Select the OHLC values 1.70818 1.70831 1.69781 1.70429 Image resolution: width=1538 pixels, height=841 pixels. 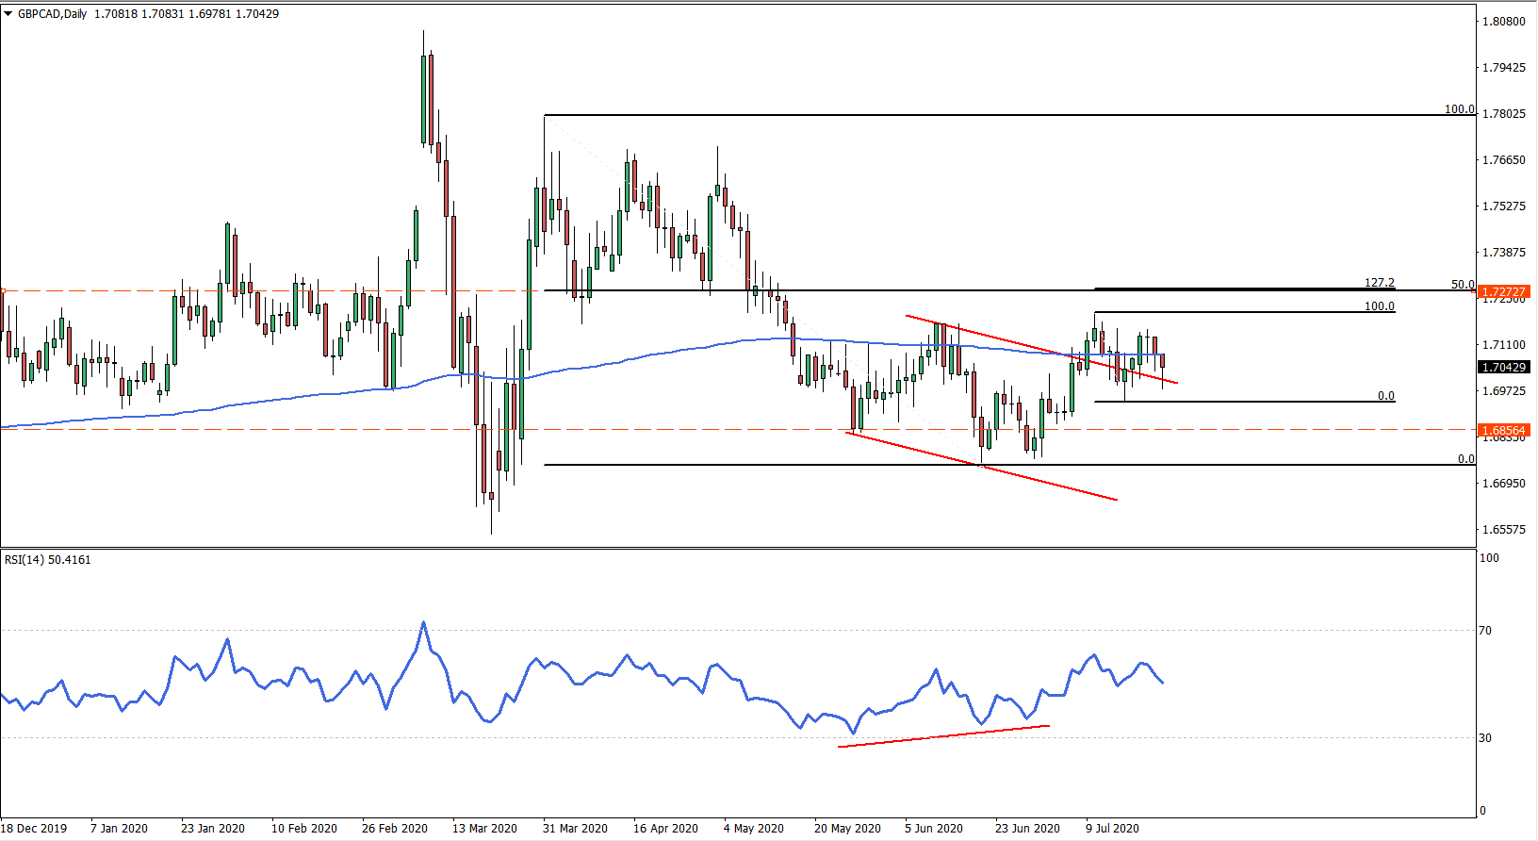point(187,14)
